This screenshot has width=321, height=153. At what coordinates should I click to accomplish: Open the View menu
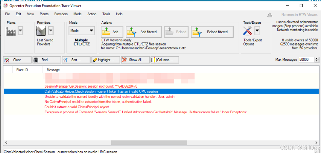pos(30,14)
